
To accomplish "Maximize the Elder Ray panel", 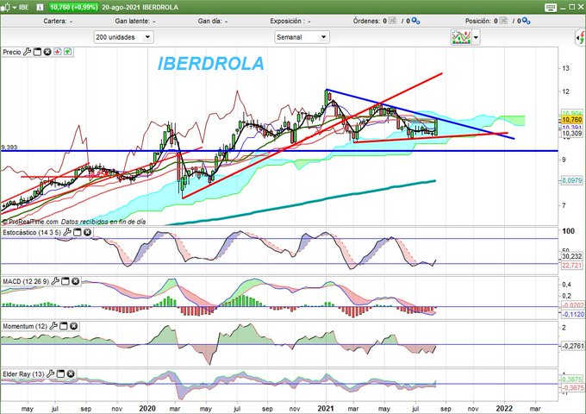I will point(61,373).
